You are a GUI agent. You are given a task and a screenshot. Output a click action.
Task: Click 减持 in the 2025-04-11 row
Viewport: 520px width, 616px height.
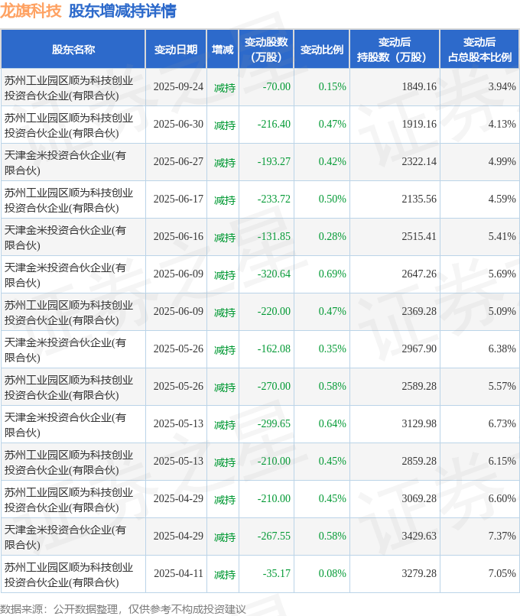pyautogui.click(x=225, y=575)
